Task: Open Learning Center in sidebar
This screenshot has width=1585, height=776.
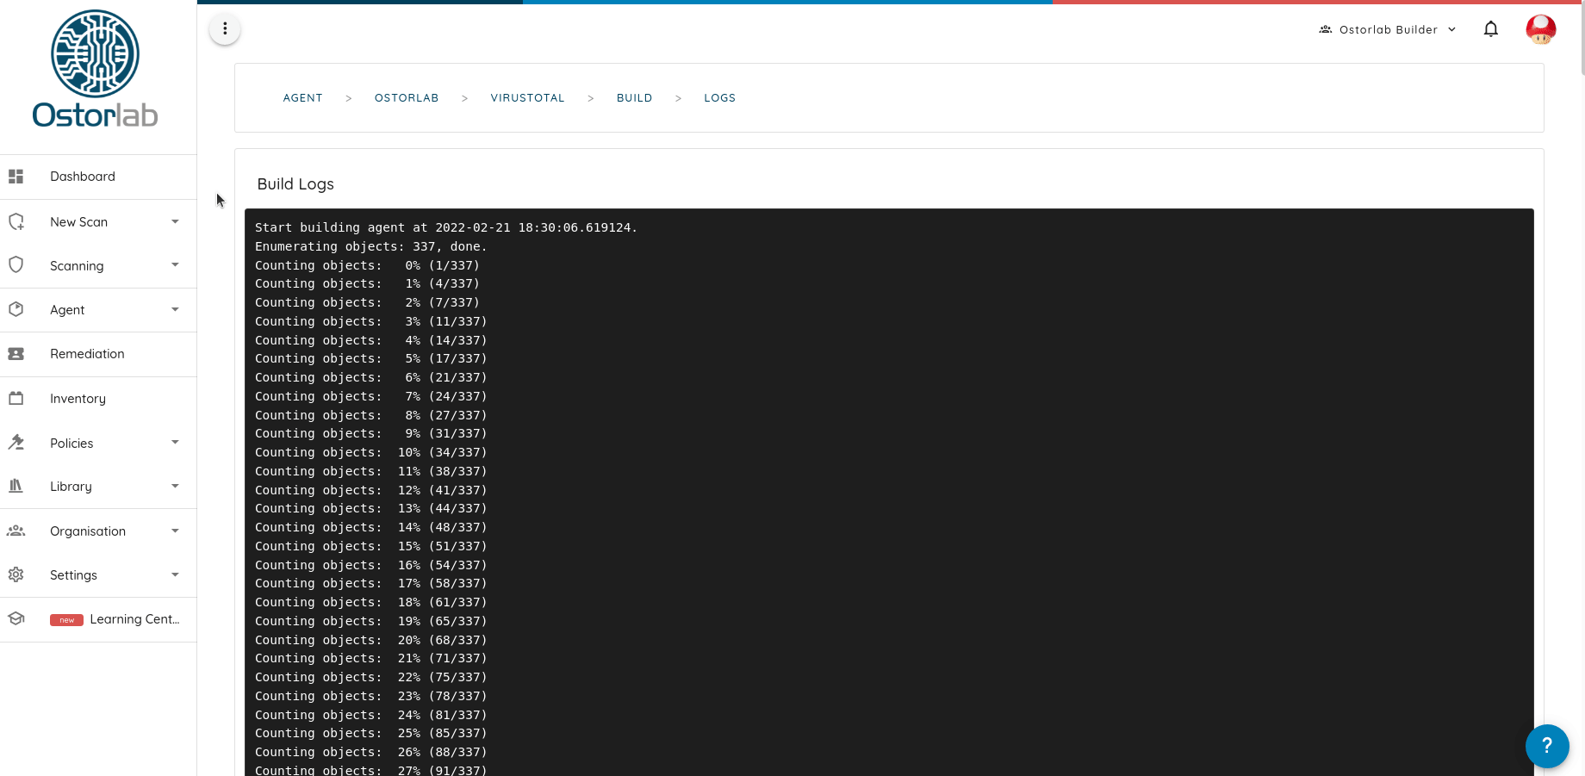Action: click(x=98, y=619)
